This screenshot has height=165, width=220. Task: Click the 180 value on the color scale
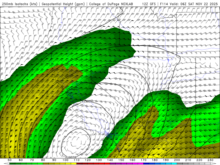pyautogui.click(x=155, y=160)
